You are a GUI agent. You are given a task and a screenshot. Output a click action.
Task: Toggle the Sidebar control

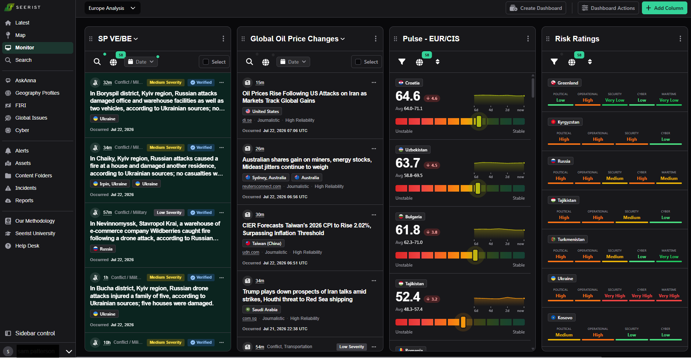(30, 333)
